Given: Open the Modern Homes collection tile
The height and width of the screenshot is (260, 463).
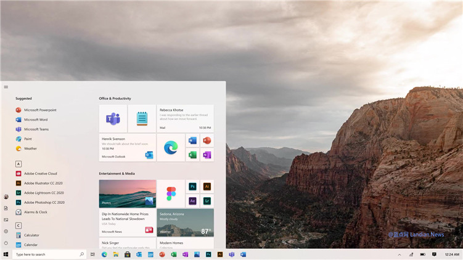Looking at the screenshot, I should (186, 243).
